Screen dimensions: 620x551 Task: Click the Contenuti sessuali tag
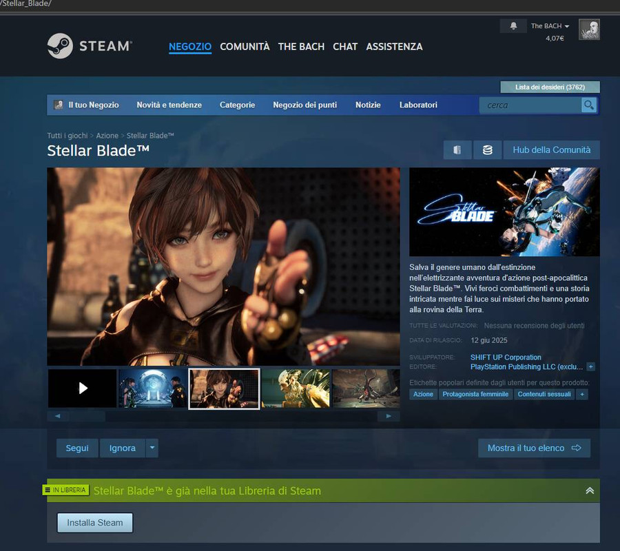coord(544,394)
